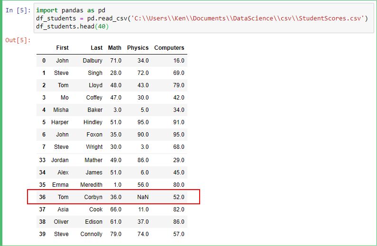
Task: Click last name Corbyn
Action: pyautogui.click(x=93, y=197)
